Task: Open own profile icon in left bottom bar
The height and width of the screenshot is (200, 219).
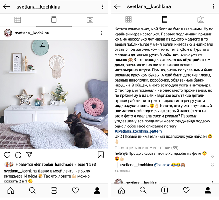Action: pyautogui.click(x=97, y=190)
